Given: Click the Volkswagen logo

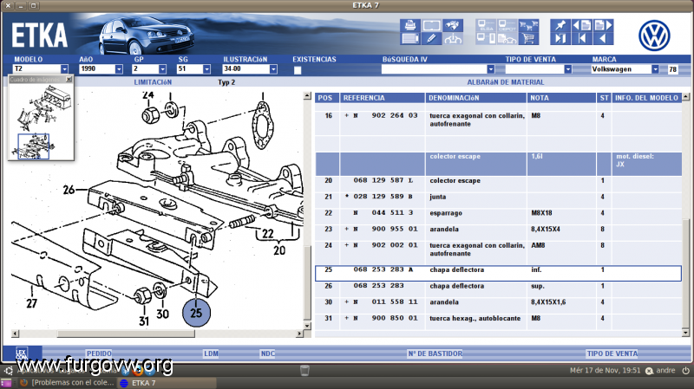Looking at the screenshot, I should click(x=654, y=36).
